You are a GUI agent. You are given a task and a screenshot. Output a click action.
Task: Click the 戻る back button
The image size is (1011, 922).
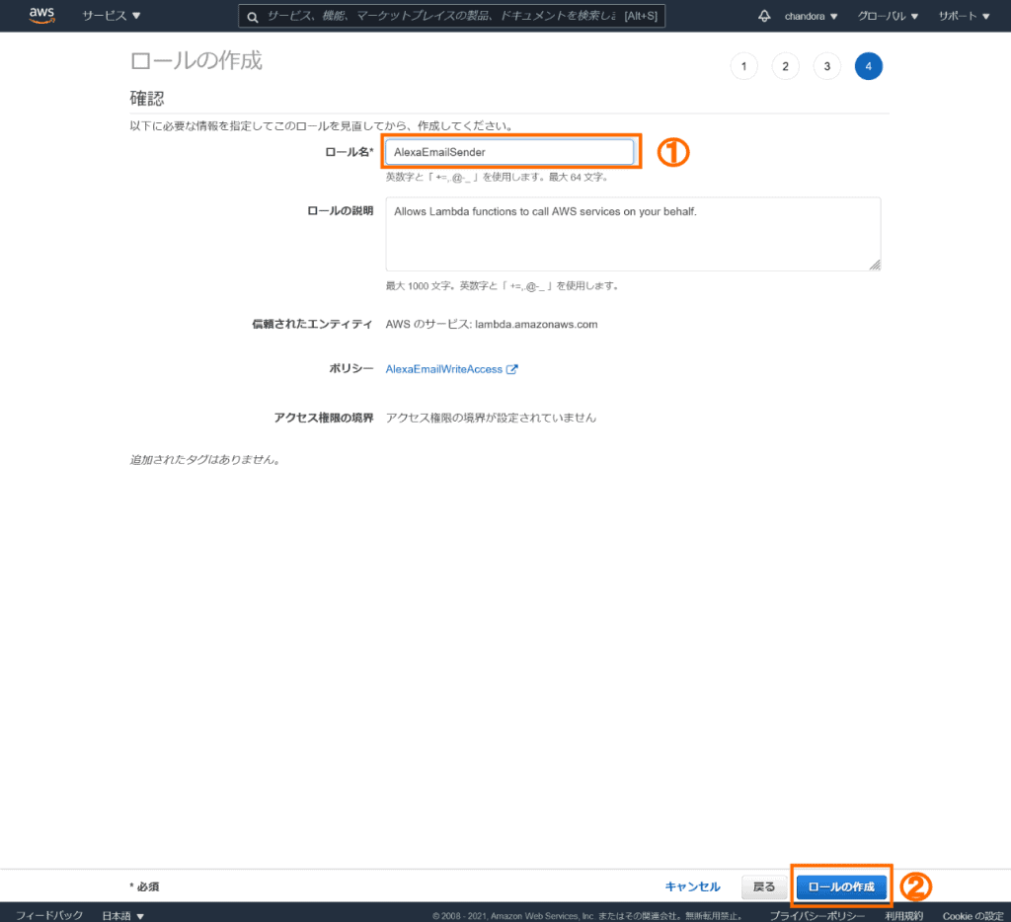tap(764, 887)
